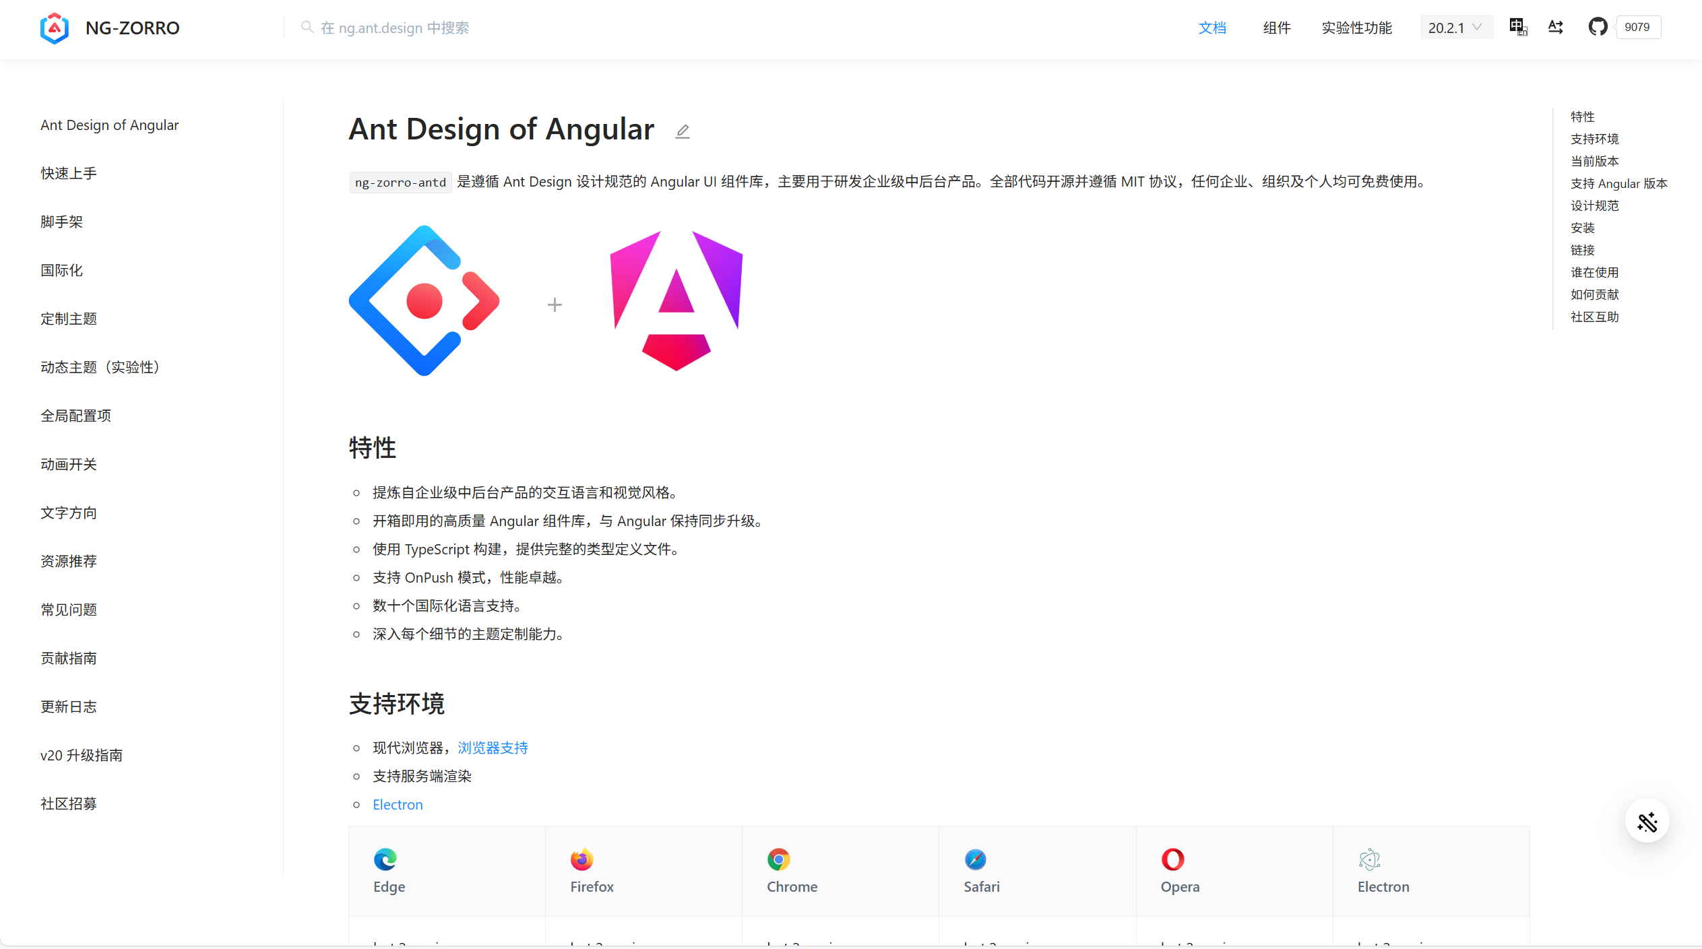Image resolution: width=1702 pixels, height=949 pixels.
Task: Click the GitHub star count 9079
Action: coord(1637,28)
